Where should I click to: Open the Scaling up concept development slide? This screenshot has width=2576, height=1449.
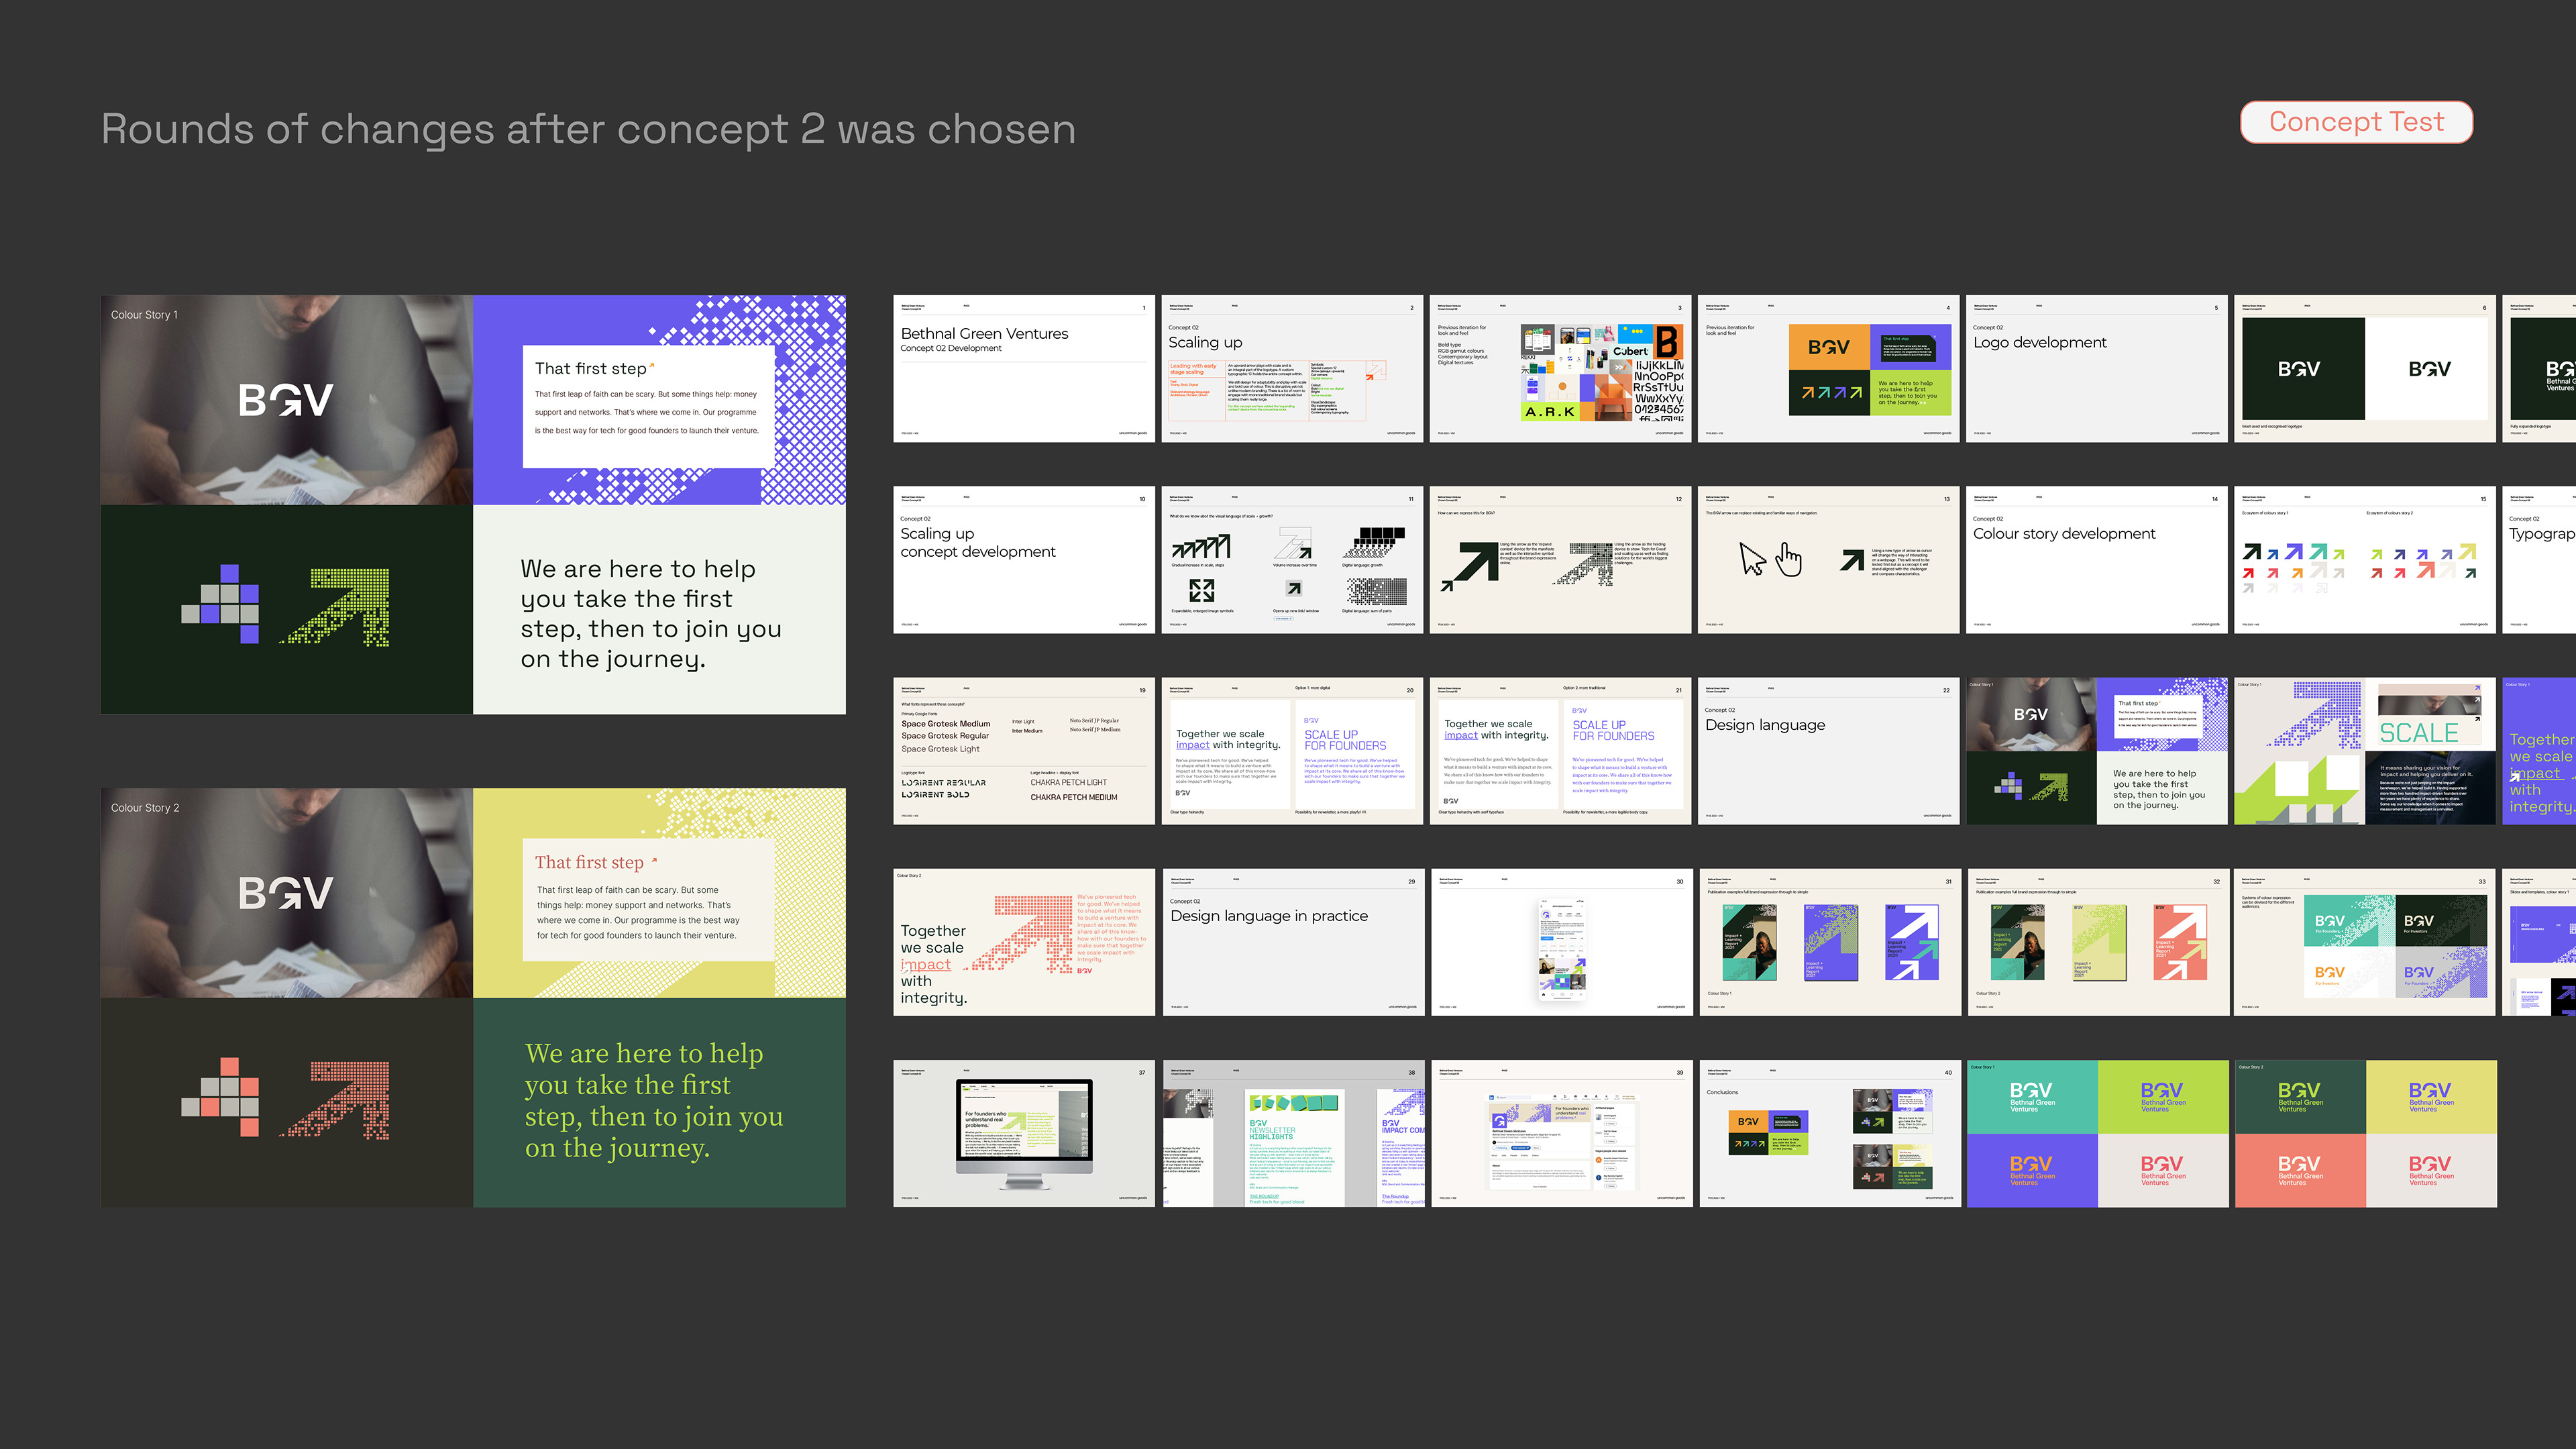tap(1024, 560)
